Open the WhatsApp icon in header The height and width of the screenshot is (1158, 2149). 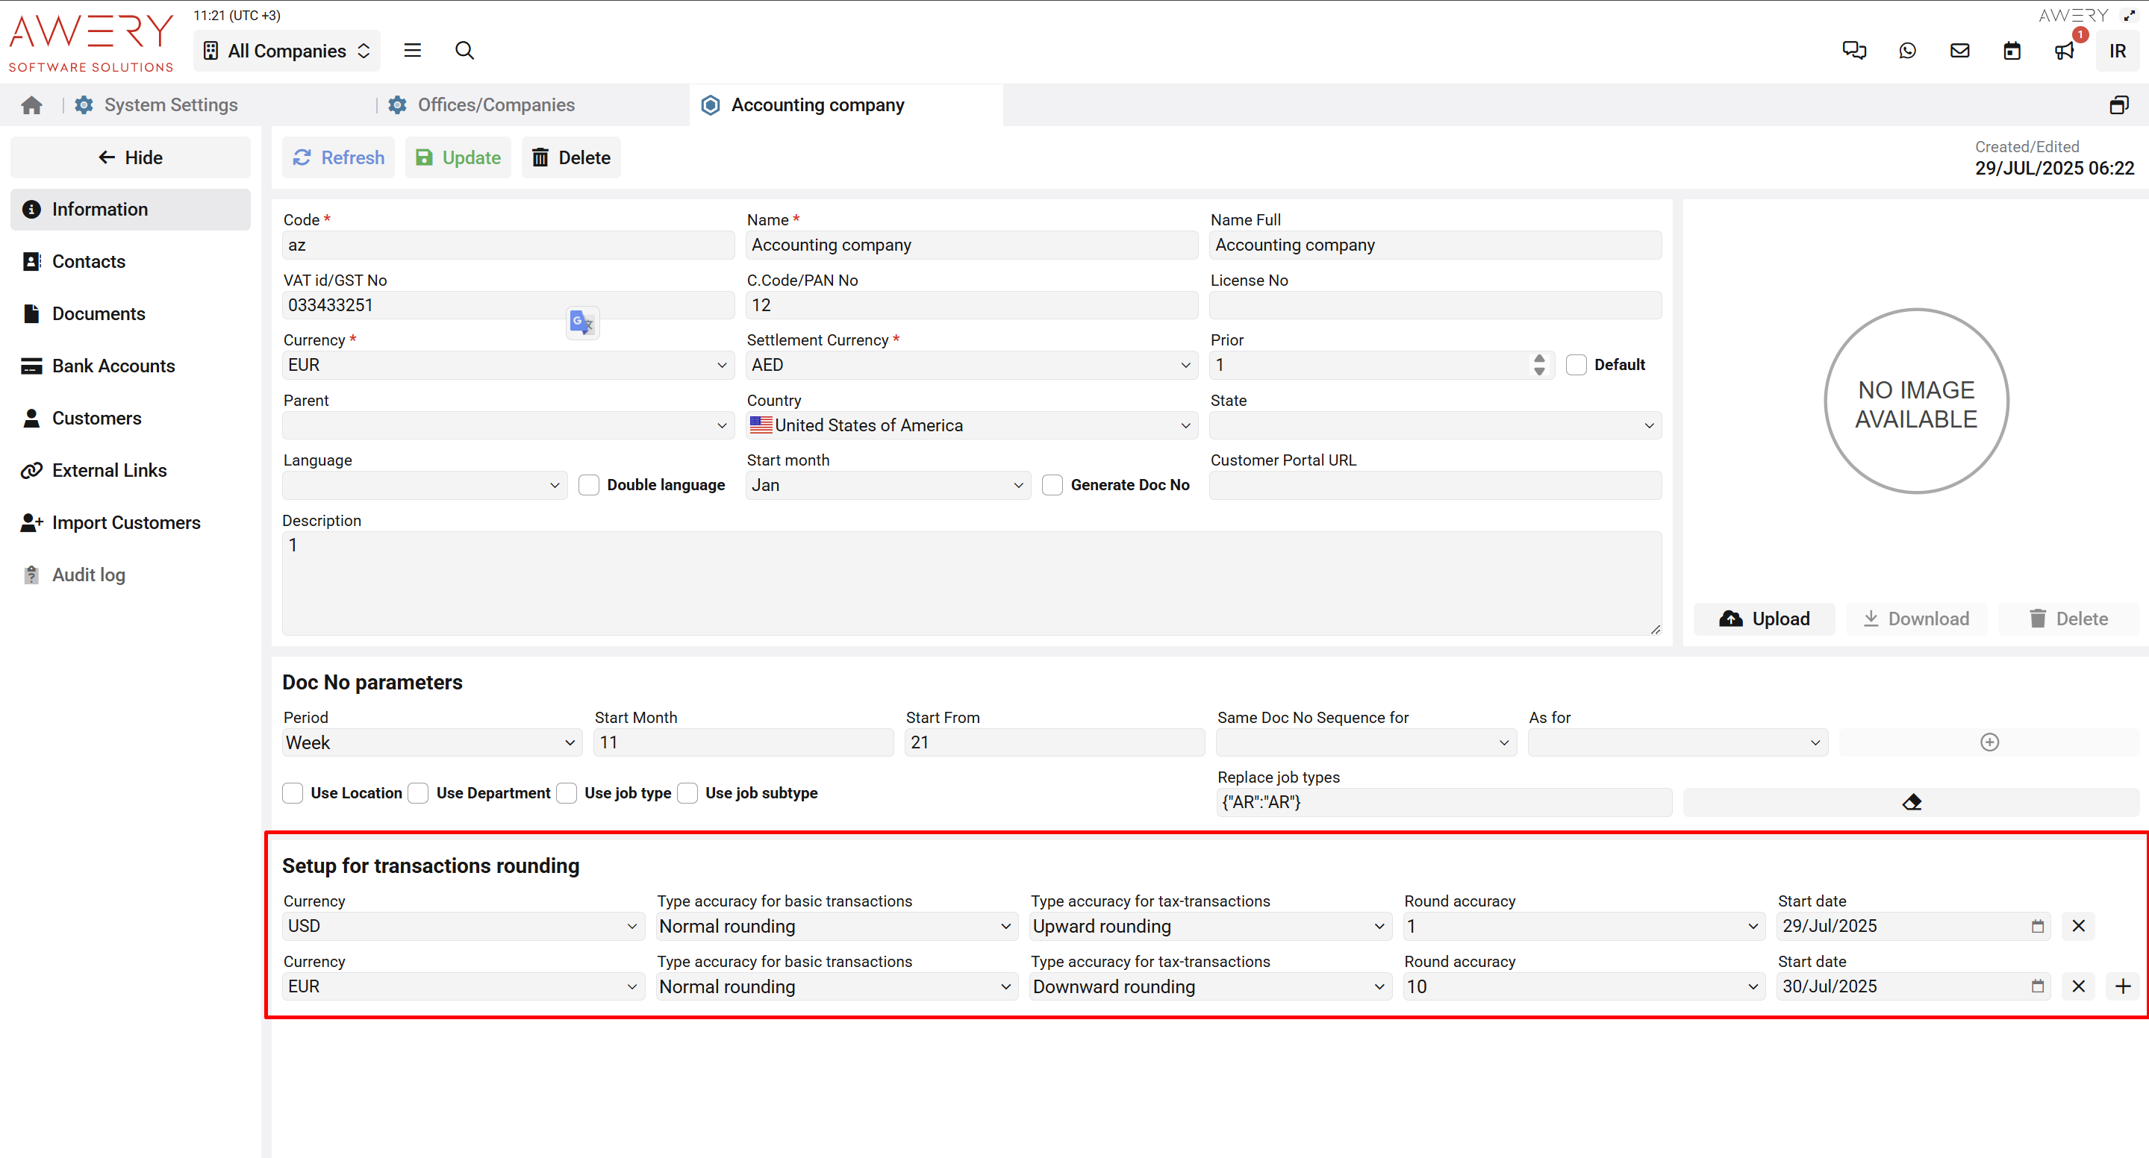(x=1907, y=51)
